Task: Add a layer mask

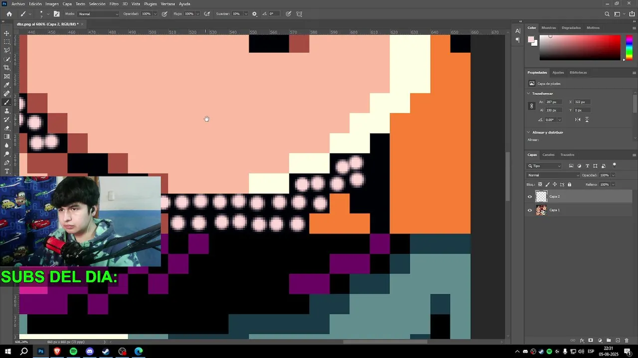Action: (591, 341)
